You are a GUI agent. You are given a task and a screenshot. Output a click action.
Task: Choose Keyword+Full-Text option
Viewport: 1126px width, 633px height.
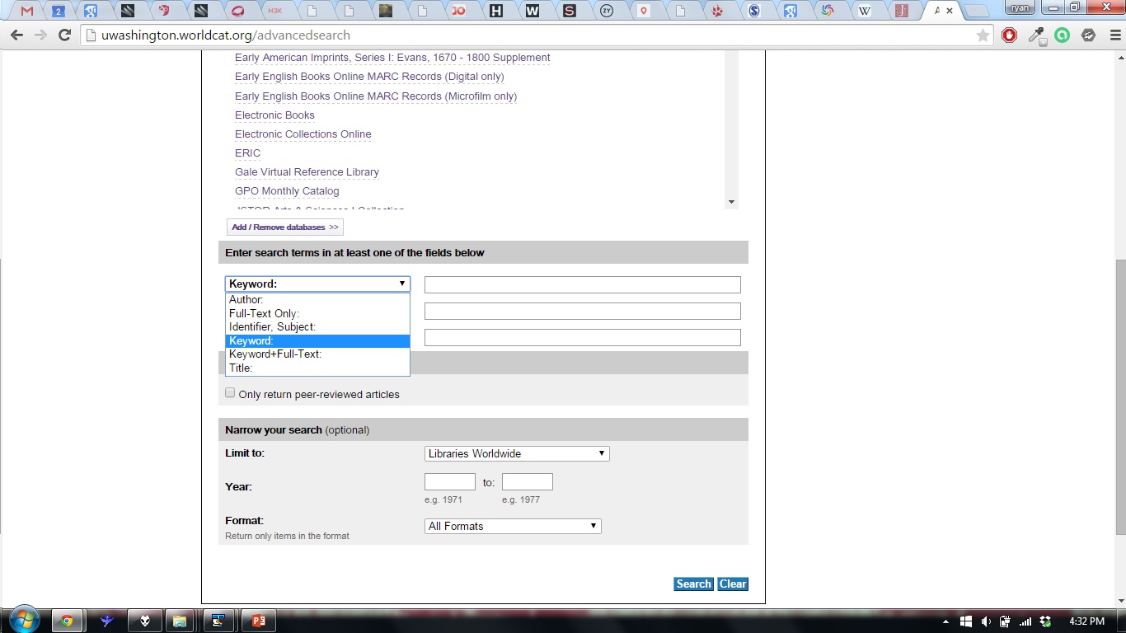coord(317,354)
